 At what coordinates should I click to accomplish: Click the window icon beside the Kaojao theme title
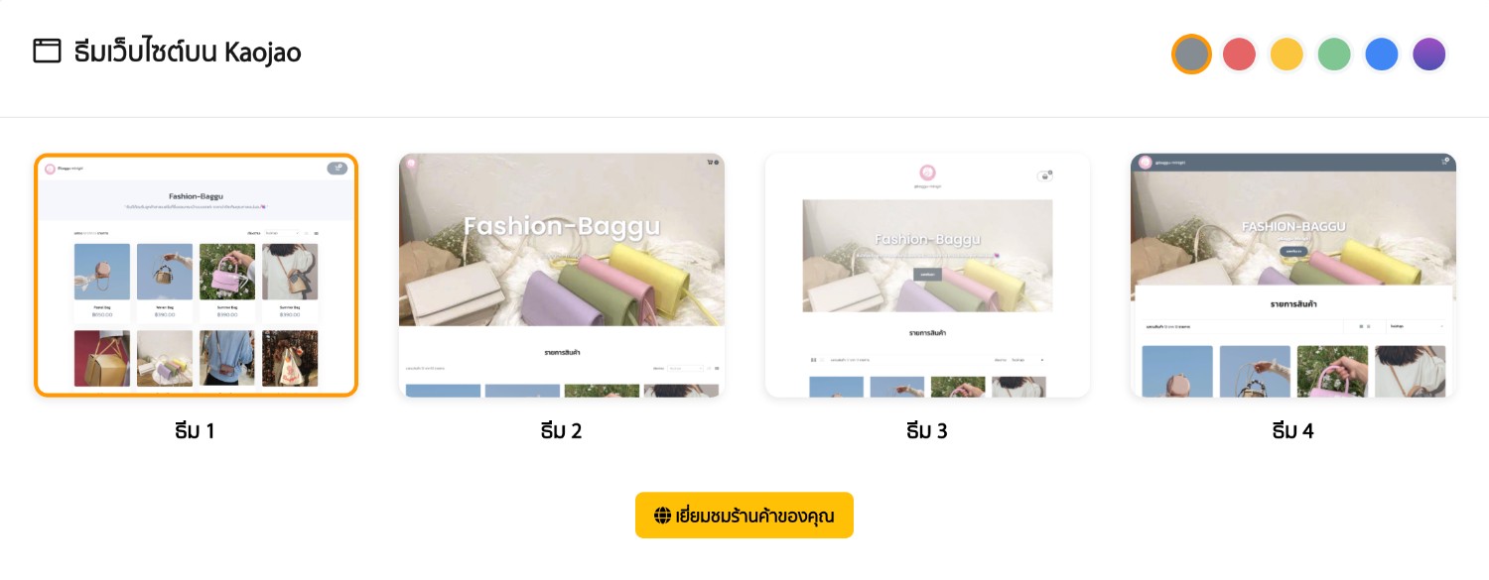coord(47,51)
